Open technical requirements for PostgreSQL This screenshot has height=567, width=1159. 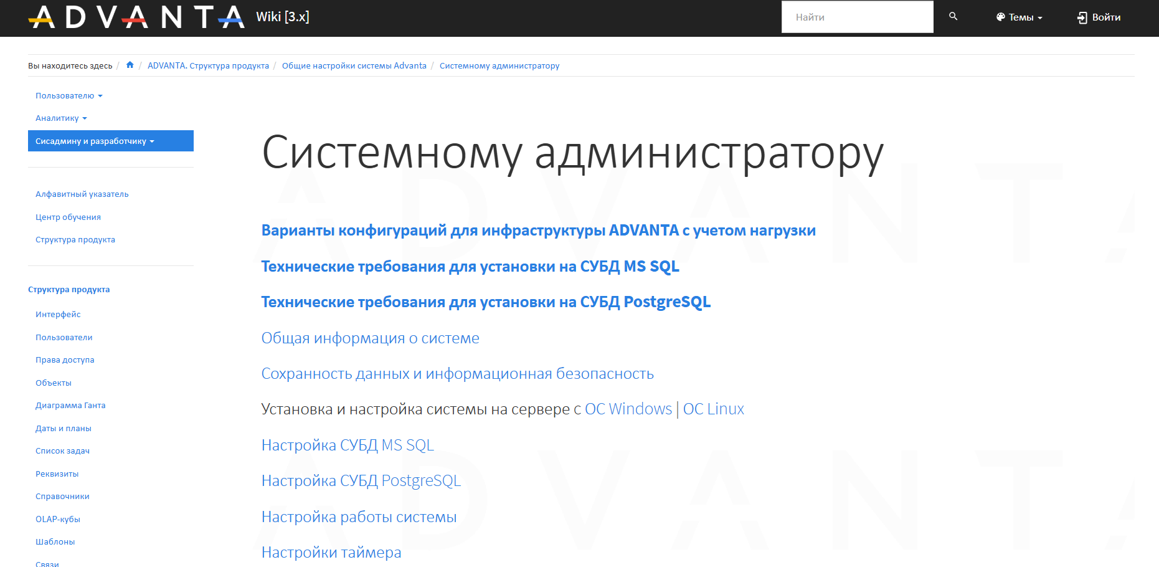point(486,302)
